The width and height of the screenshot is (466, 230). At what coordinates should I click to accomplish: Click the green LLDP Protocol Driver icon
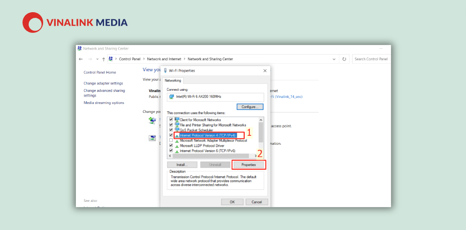tap(177, 146)
